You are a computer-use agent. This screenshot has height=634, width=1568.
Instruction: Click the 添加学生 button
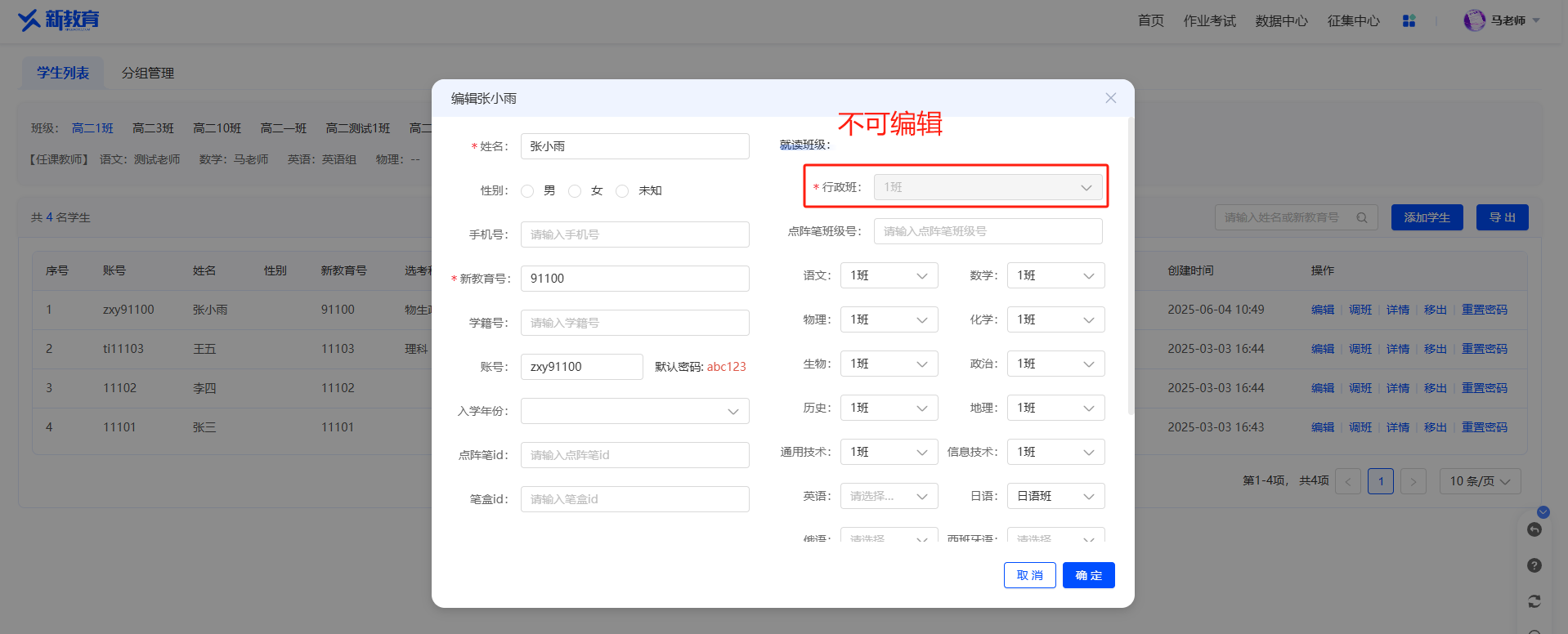point(1427,217)
